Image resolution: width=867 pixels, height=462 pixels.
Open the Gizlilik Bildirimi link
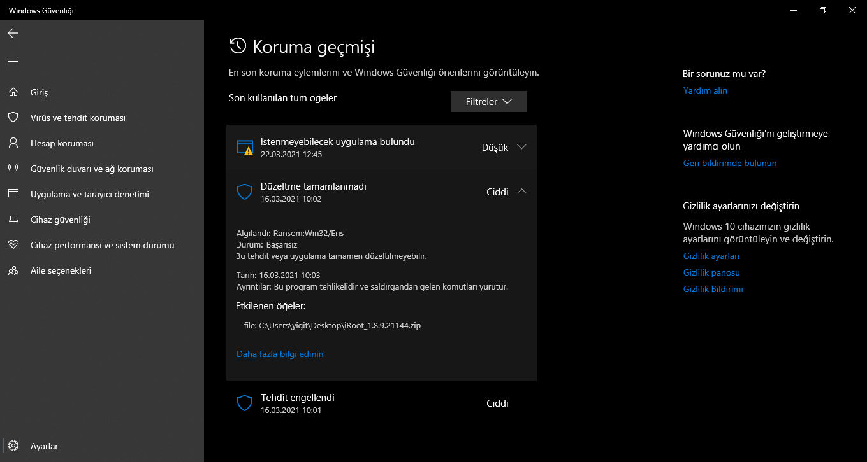point(713,289)
